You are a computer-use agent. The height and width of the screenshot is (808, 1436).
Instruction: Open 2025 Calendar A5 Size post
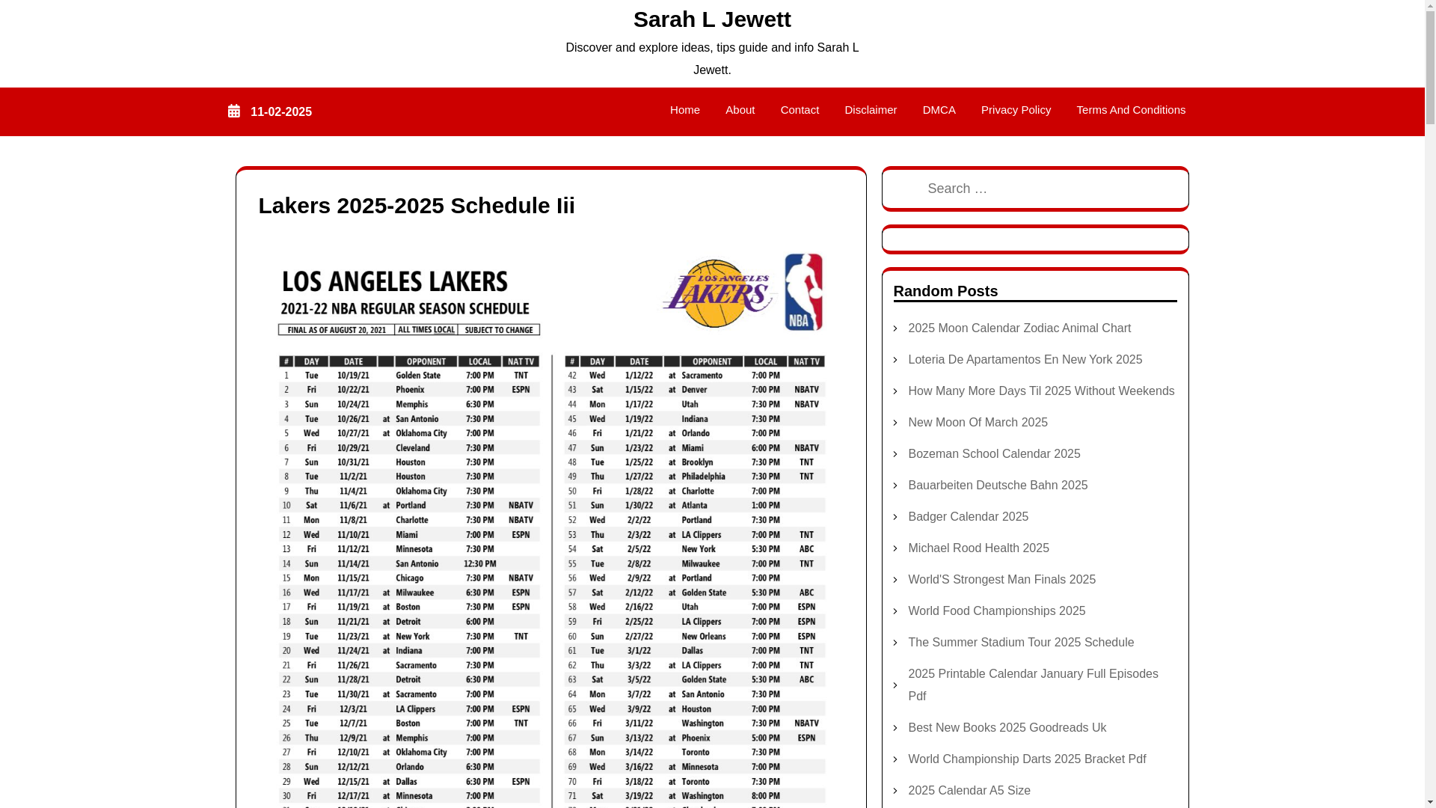(969, 791)
